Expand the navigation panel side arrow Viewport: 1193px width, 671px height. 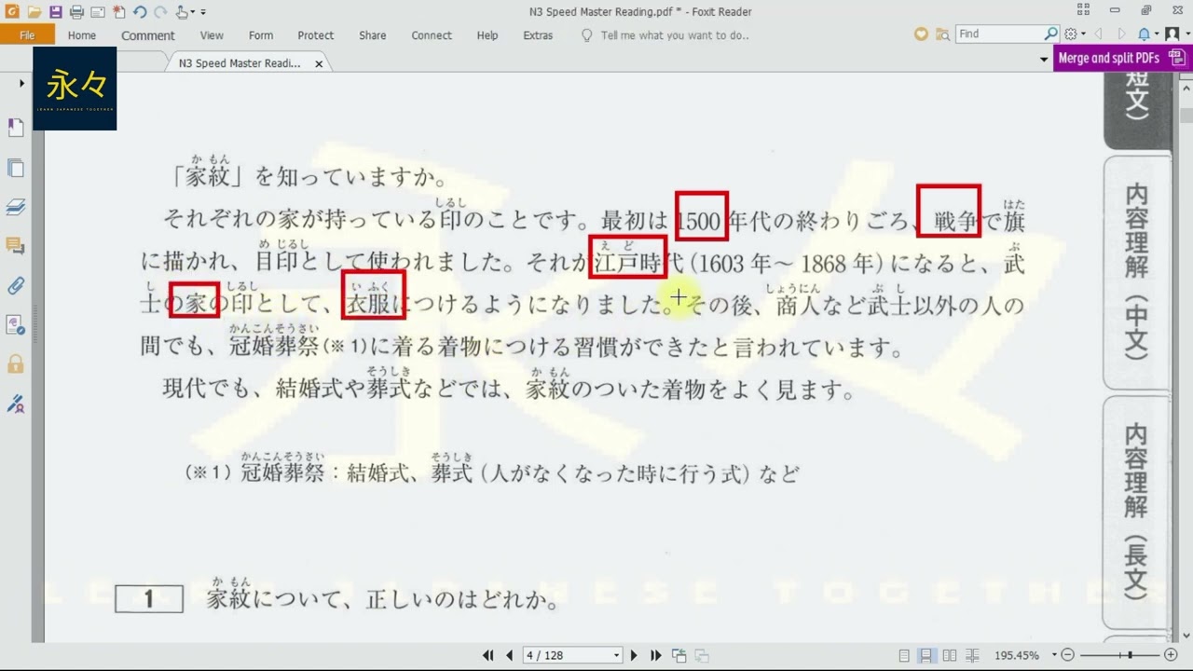click(21, 84)
